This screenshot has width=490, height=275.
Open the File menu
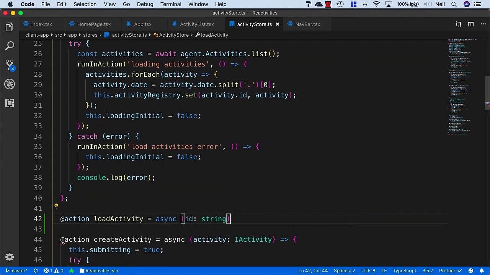[46, 4]
